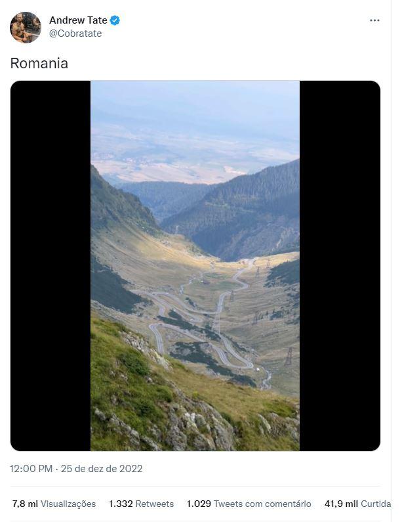Play the winding mountain road video
Viewport: 400px width, 522px height.
[x=195, y=266]
